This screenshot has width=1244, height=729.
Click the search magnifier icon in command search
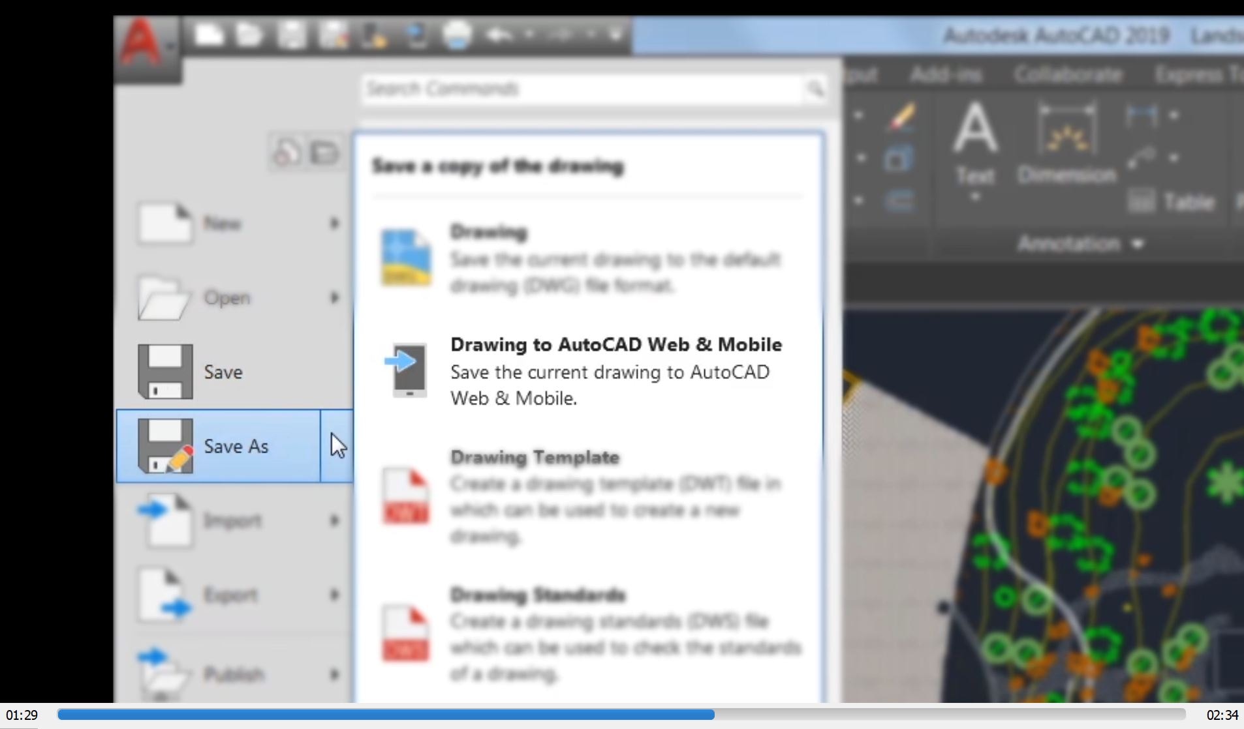coord(815,89)
